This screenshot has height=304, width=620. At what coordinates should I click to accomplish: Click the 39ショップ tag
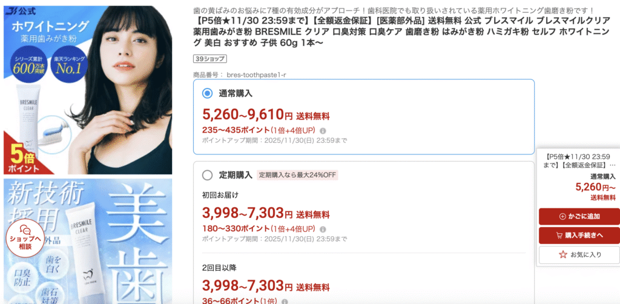(x=210, y=59)
